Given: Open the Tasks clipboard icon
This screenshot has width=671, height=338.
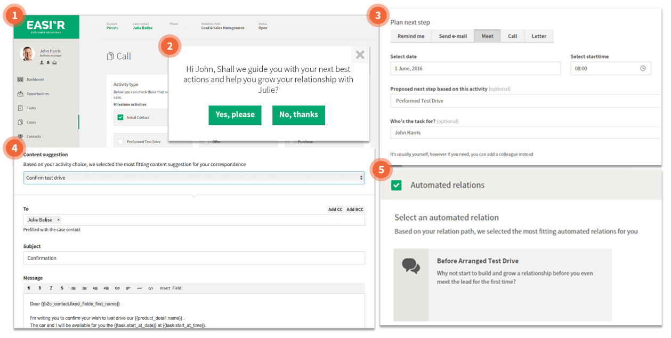Looking at the screenshot, I should (20, 108).
